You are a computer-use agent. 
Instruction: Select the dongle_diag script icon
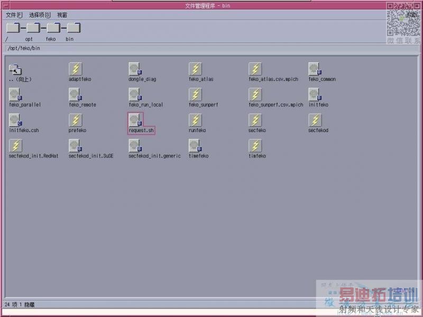click(x=135, y=69)
